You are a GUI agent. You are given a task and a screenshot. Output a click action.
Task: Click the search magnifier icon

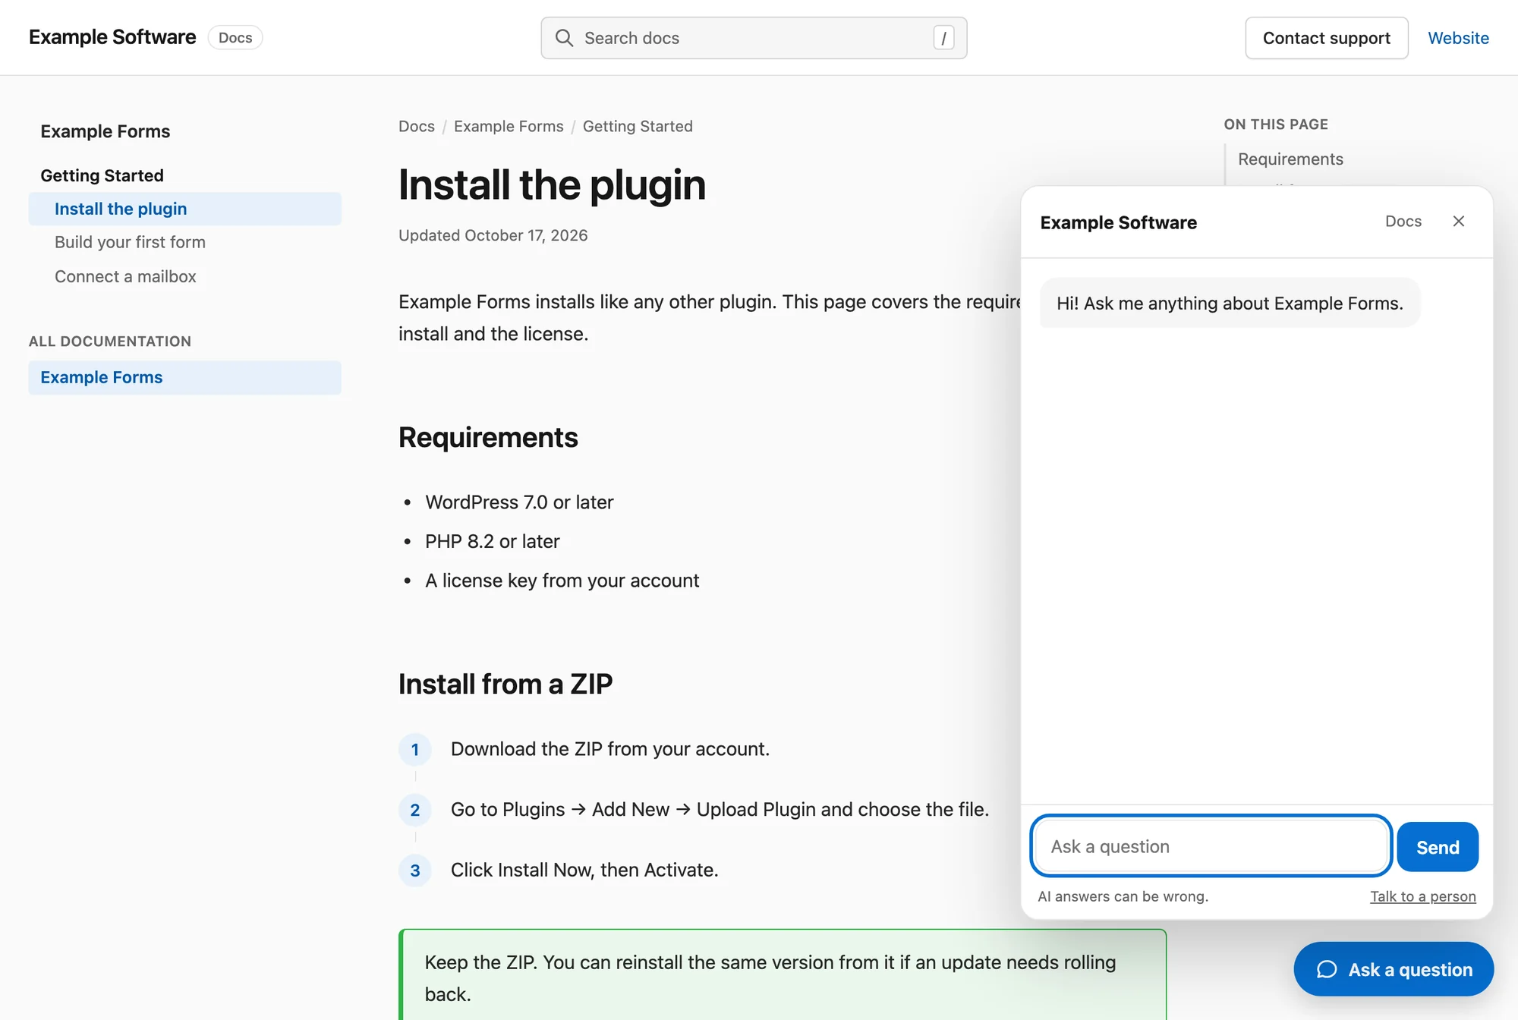[564, 38]
